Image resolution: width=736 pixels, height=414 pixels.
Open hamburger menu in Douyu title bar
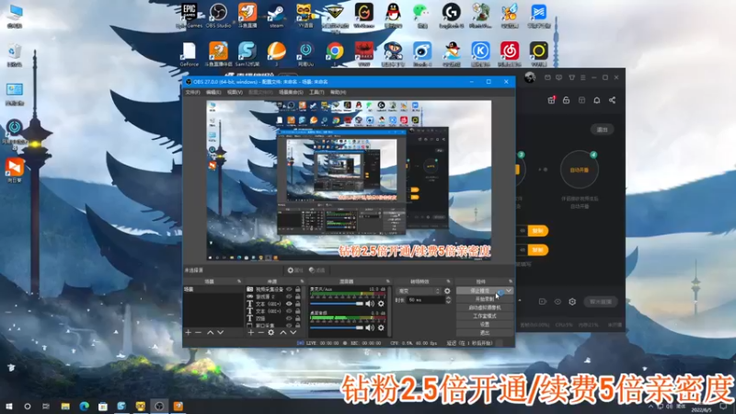tap(583, 77)
